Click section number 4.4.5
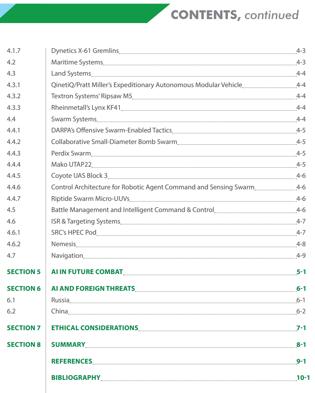This screenshot has height=393, width=315. point(14,176)
